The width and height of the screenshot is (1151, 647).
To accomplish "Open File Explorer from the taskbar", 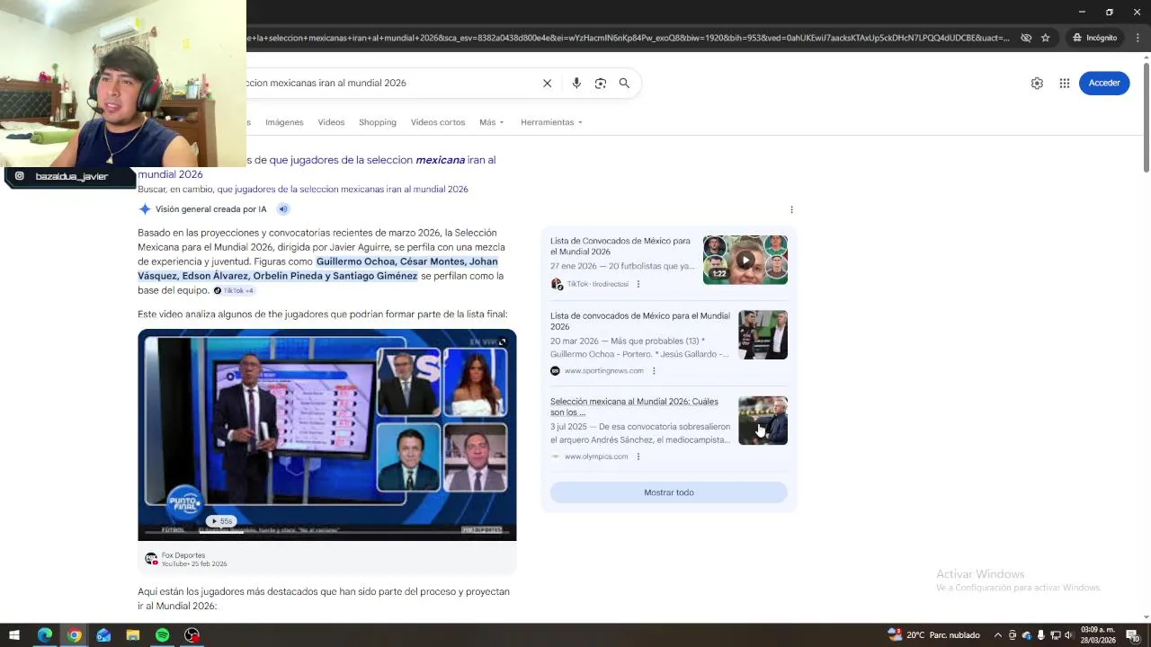I will (133, 635).
